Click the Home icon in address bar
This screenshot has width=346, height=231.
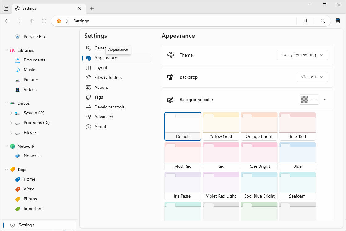tap(59, 21)
